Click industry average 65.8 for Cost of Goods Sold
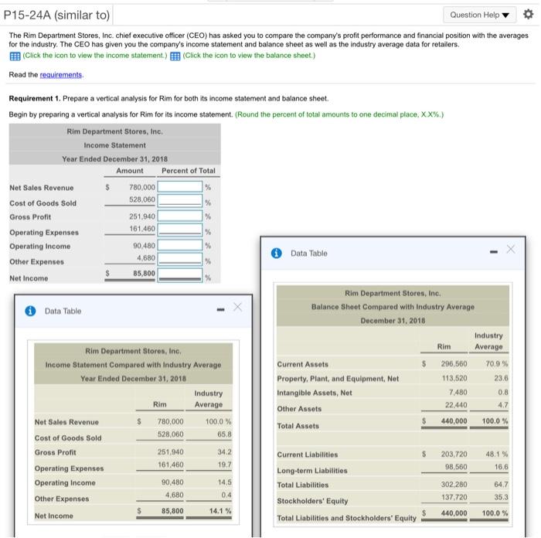541x538 pixels. (x=225, y=434)
